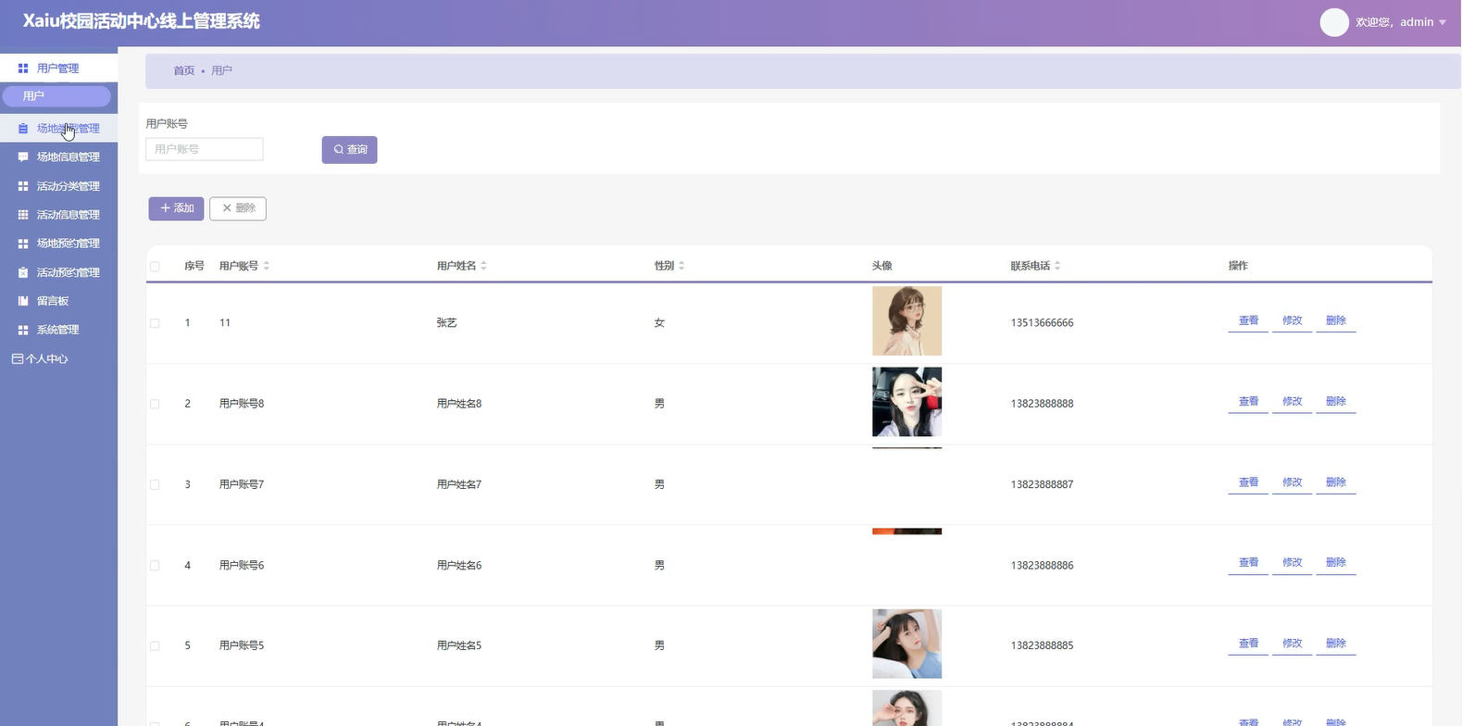Click 修改 for 用户账号7
Viewport: 1462px width, 726px height.
[x=1292, y=482]
